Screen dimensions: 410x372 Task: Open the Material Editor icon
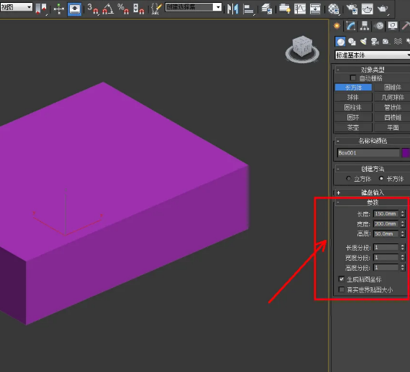(x=334, y=9)
